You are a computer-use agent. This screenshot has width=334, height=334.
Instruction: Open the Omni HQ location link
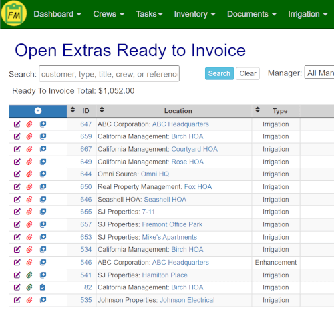[155, 174]
